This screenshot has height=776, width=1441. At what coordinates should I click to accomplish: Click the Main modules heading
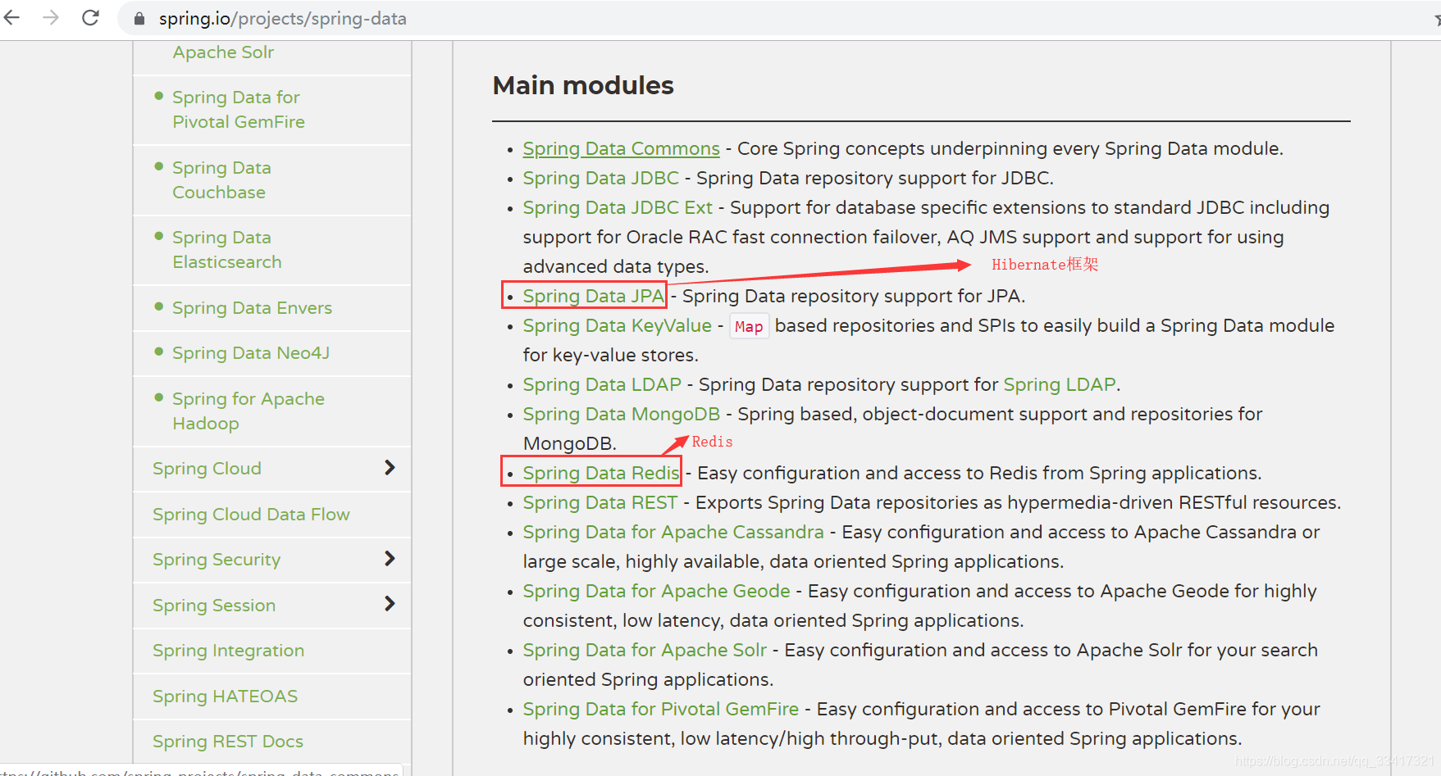point(583,85)
